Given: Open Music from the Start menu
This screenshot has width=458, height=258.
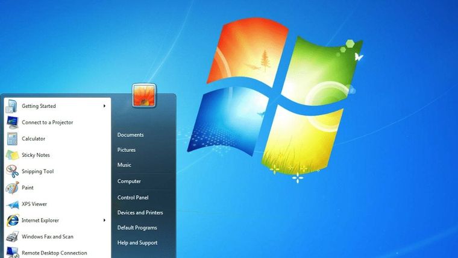Looking at the screenshot, I should 124,165.
